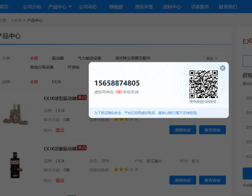Screen dimensions: 252x196
Task: Navigate to 微视频 section
Action: coord(116,7)
